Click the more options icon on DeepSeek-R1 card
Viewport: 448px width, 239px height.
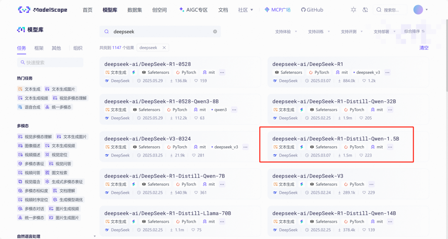[x=387, y=72]
